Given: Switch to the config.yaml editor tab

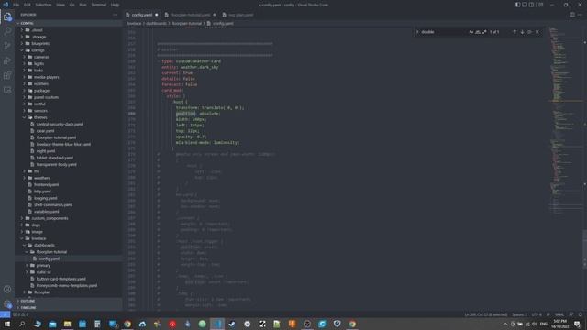Looking at the screenshot, I should (x=142, y=15).
